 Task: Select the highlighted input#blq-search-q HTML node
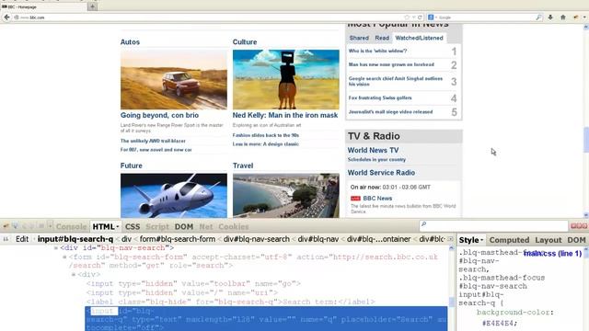click(x=266, y=319)
